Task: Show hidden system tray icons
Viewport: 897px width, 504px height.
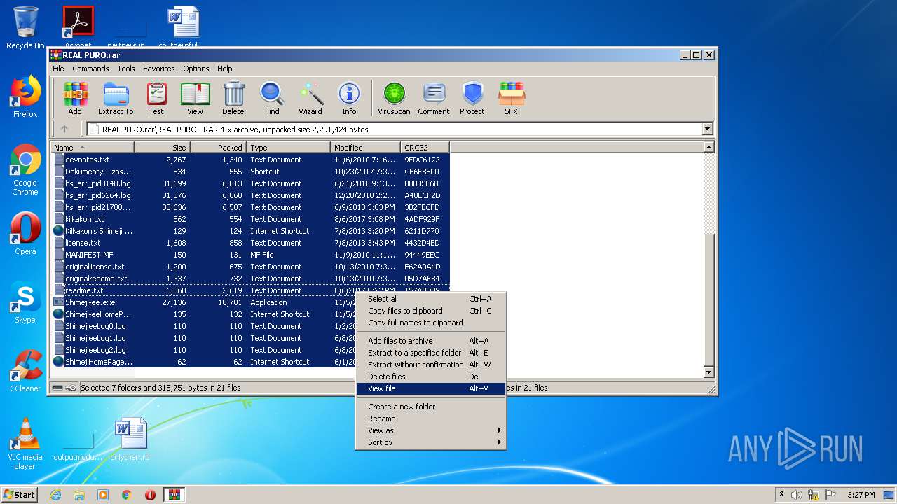Action: pyautogui.click(x=782, y=495)
